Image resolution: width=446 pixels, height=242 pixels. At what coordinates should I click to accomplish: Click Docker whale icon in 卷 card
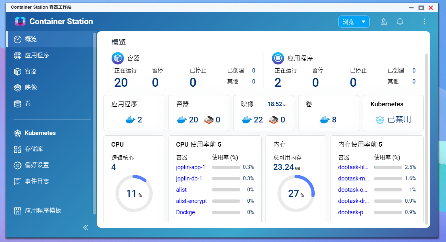pos(325,120)
